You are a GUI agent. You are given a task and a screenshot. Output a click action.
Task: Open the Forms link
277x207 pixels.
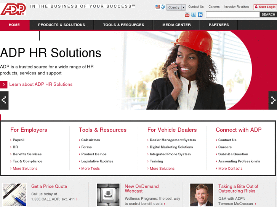tap(86, 147)
